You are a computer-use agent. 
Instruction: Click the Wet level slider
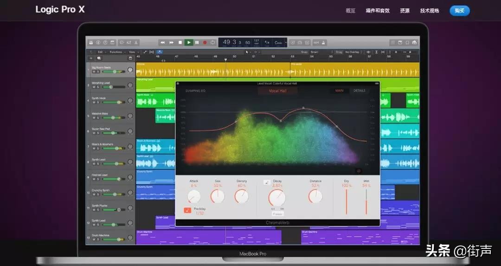point(366,201)
